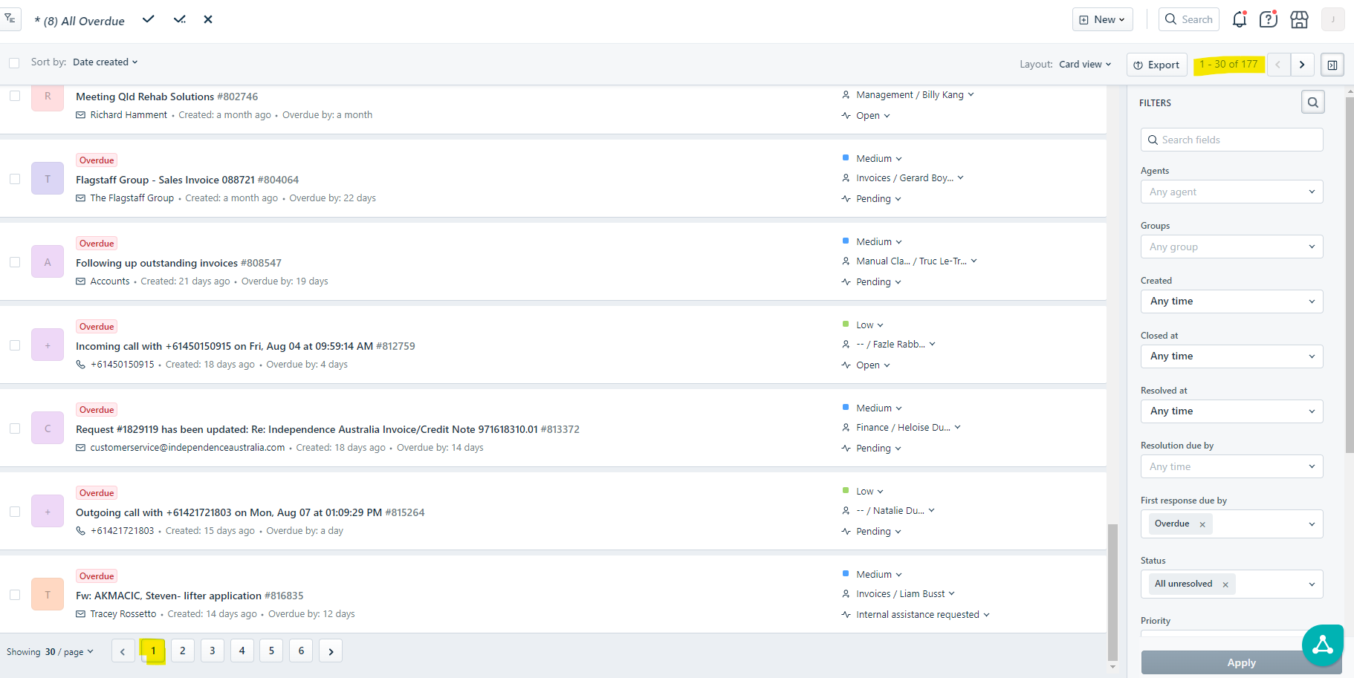
Task: Open the New ticket dropdown
Action: pyautogui.click(x=1102, y=19)
